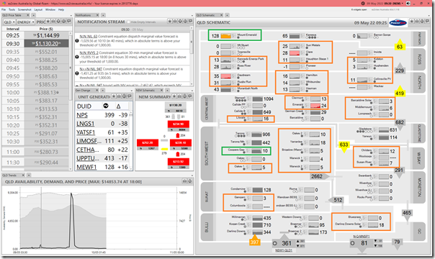This screenshot has height=259, width=435.
Task: Open the Layout menu
Action: click(x=38, y=9)
